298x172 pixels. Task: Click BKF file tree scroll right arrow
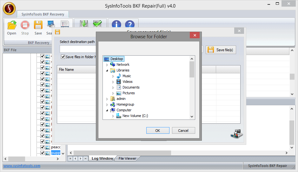coord(58,159)
